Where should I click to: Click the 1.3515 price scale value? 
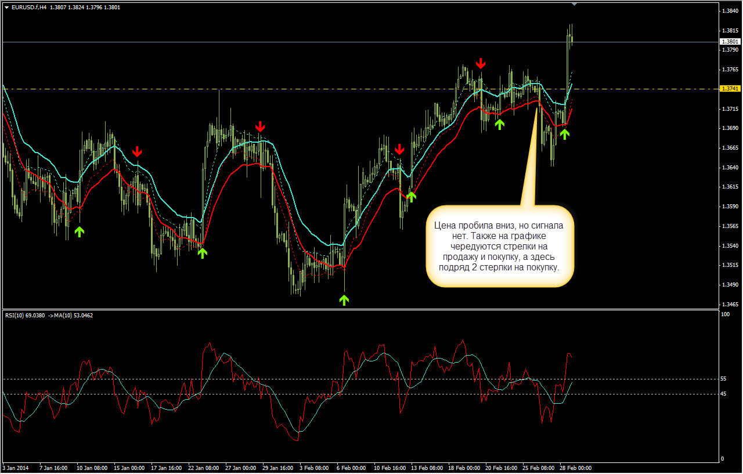[x=730, y=265]
